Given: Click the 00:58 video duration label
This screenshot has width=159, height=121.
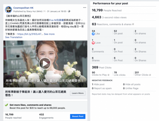Looking at the screenshot, I should [9, 84].
